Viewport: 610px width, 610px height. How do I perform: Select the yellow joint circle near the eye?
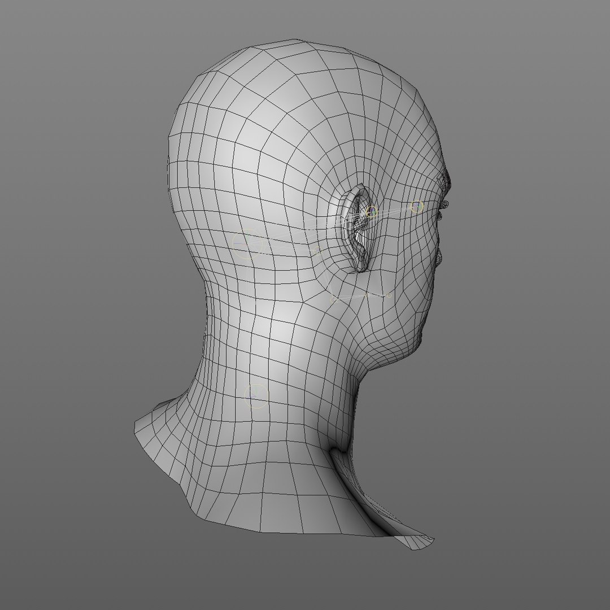[x=417, y=206]
